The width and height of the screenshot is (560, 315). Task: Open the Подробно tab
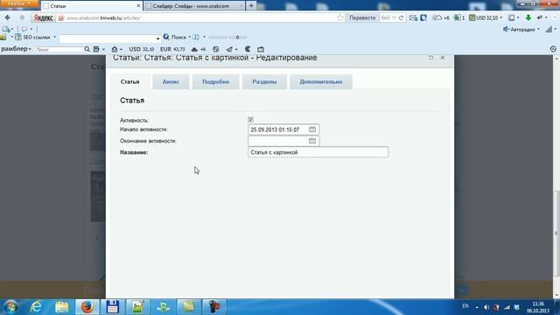click(216, 81)
